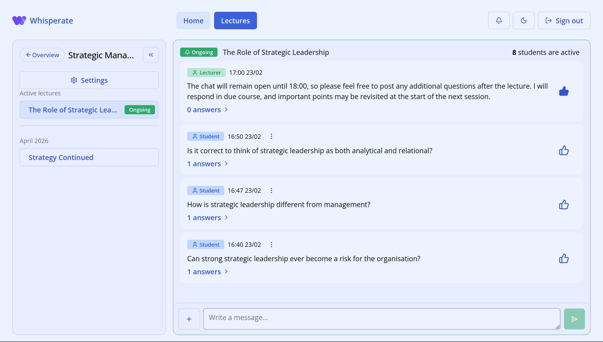Like the lecturer's announcement message
The image size is (603, 342).
coord(564,91)
